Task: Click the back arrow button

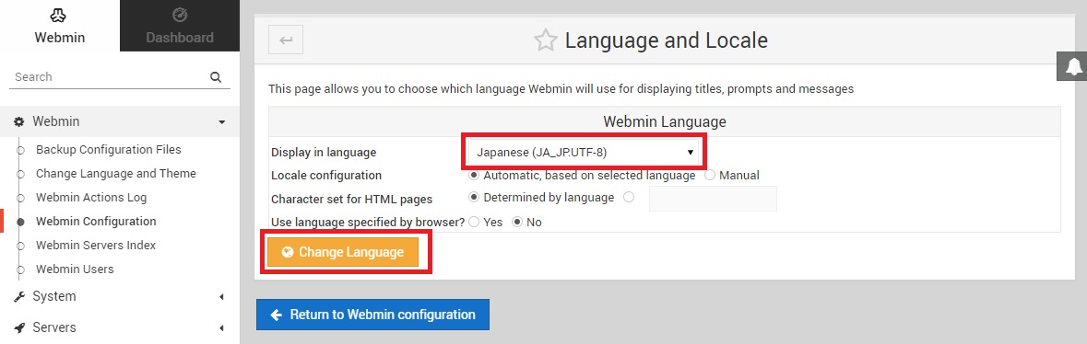Action: pos(286,40)
